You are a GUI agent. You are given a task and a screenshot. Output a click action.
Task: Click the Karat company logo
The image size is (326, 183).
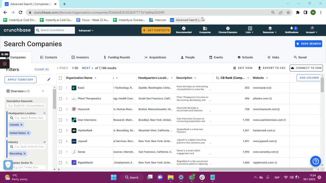74,88
